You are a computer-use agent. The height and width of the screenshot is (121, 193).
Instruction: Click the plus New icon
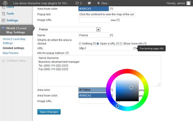(99, 3)
